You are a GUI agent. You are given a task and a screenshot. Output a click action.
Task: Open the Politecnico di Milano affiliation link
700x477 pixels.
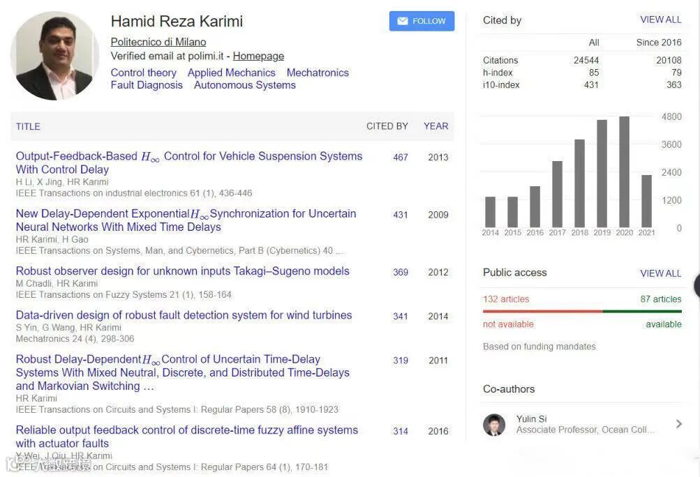pyautogui.click(x=158, y=42)
